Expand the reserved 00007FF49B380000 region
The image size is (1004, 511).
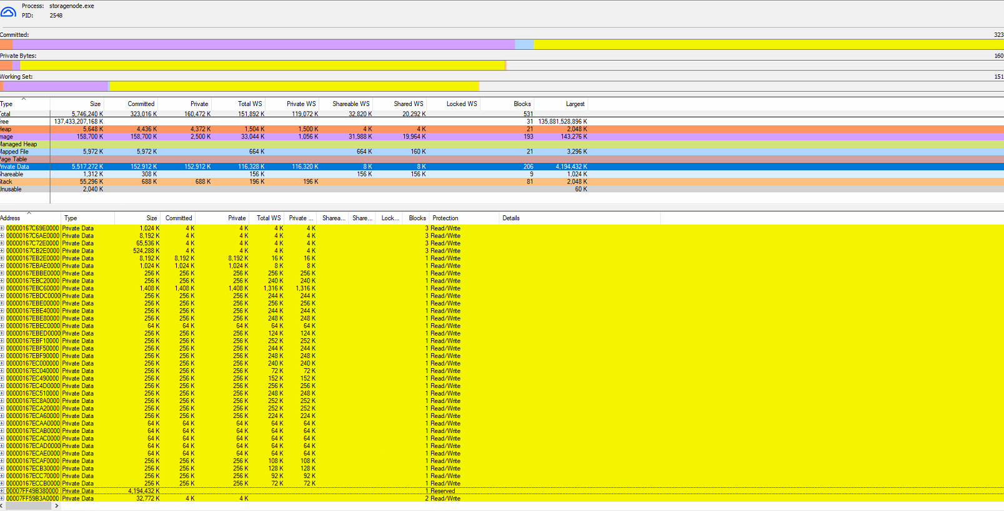click(2, 491)
